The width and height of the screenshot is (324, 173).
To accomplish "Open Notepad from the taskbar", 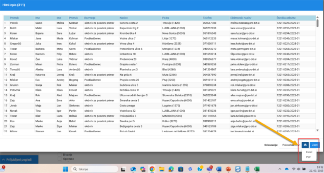I will (x=247, y=169).
